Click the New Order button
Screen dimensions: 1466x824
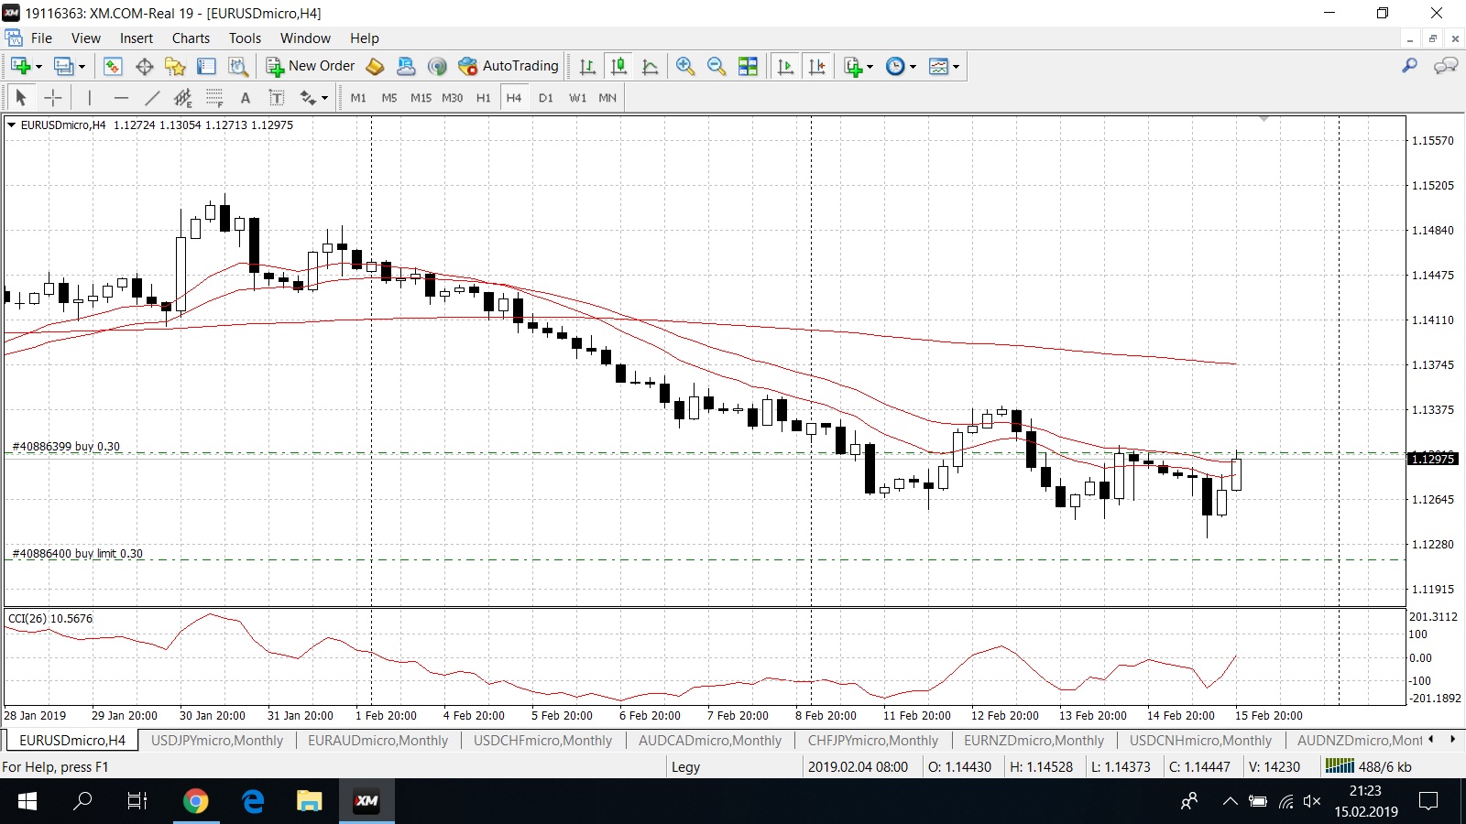[310, 66]
